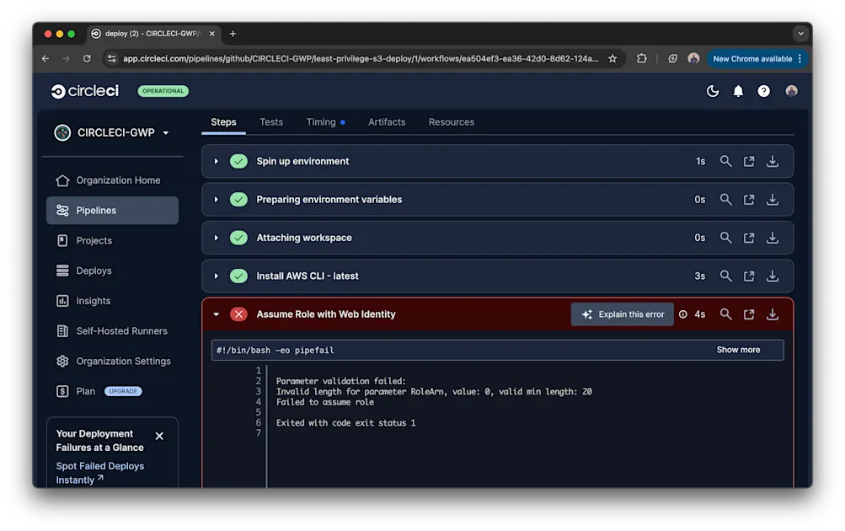Dismiss the Deployment Failures at a Glance card
This screenshot has width=845, height=531.
tap(159, 436)
